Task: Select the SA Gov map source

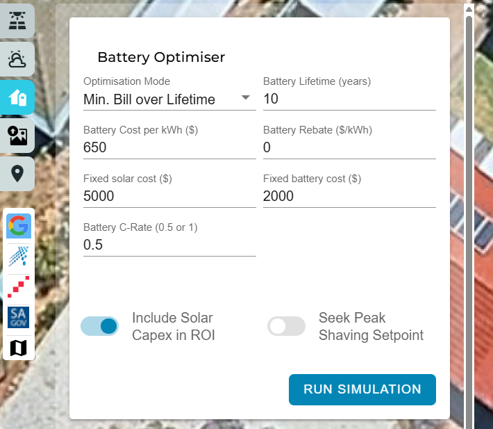Action: [19, 317]
